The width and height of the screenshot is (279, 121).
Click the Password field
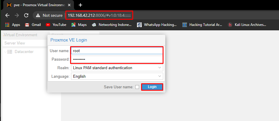click(117, 59)
